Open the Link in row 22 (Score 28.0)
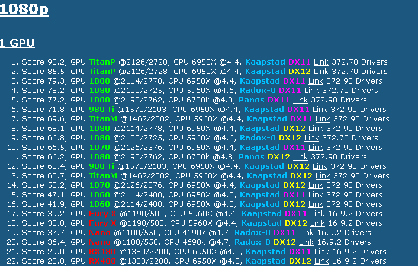Image resolution: width=418 pixels, height=266 pixels. click(321, 261)
